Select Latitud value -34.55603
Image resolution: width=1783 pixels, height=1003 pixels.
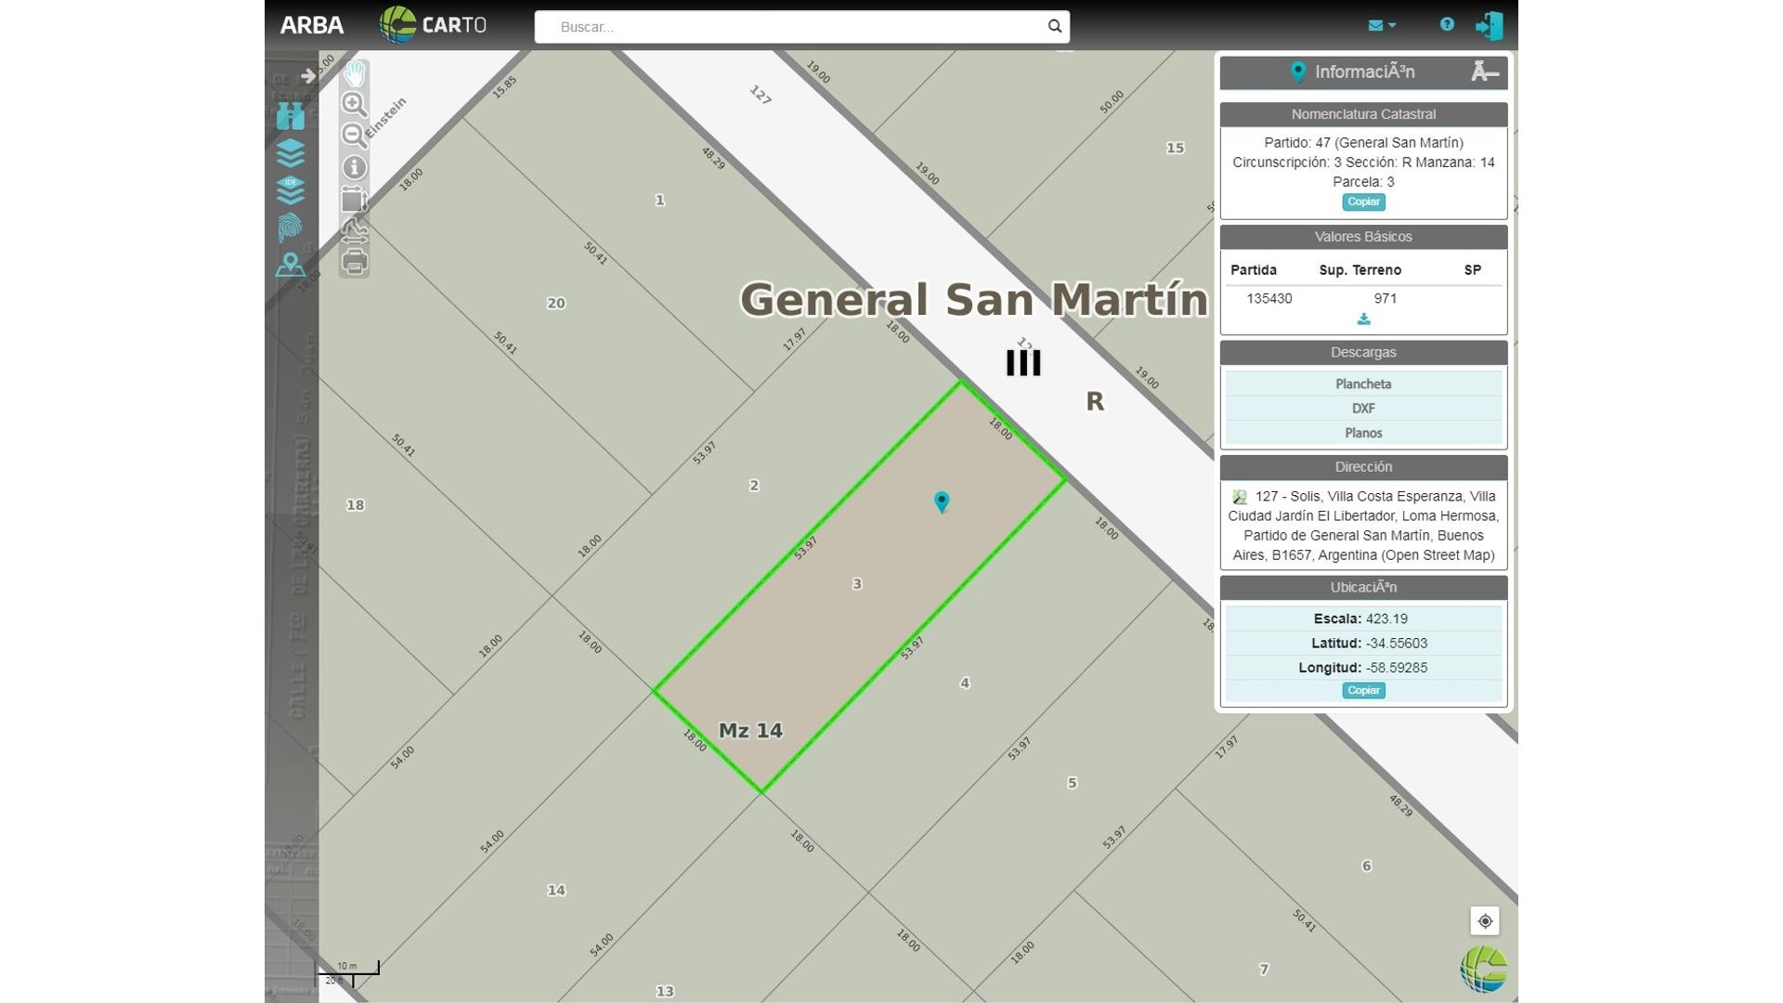(1396, 643)
